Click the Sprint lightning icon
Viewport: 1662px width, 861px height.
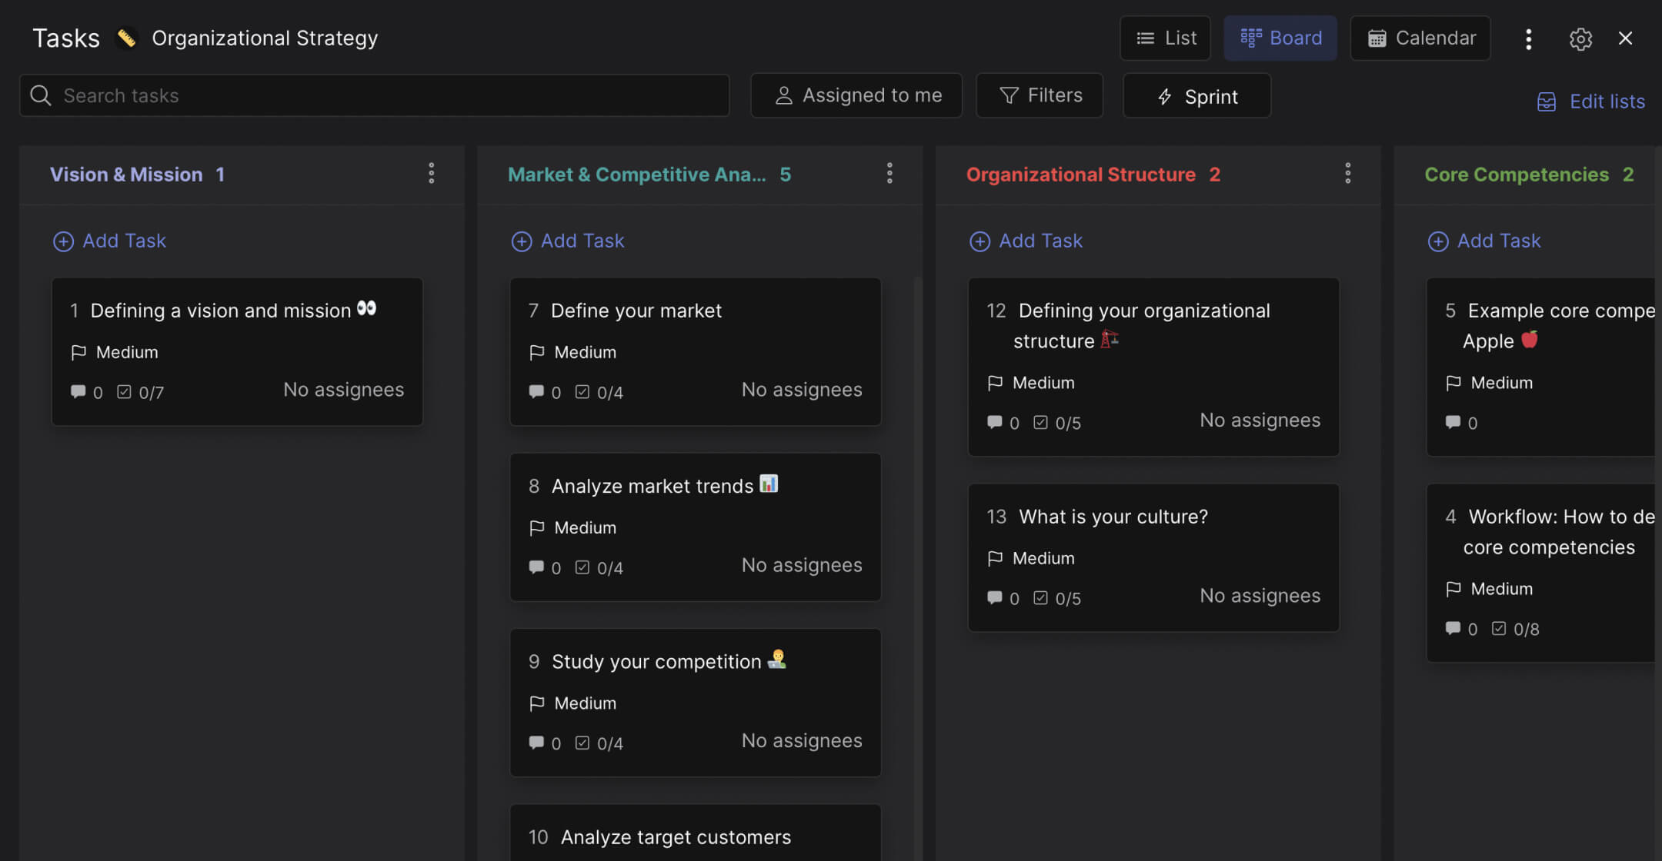(1164, 95)
